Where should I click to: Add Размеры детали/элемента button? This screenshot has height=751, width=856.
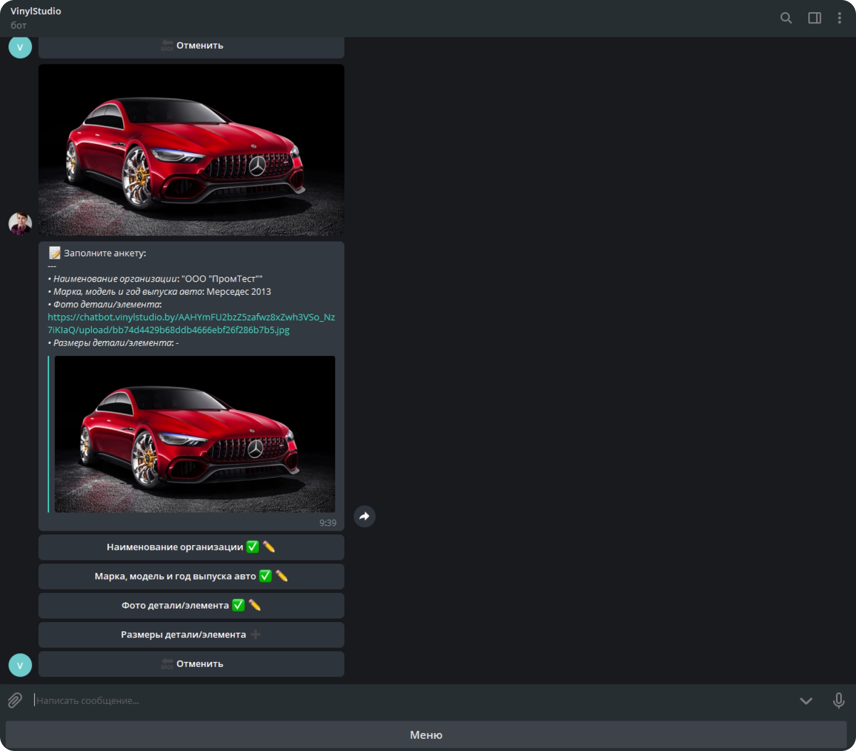(191, 635)
